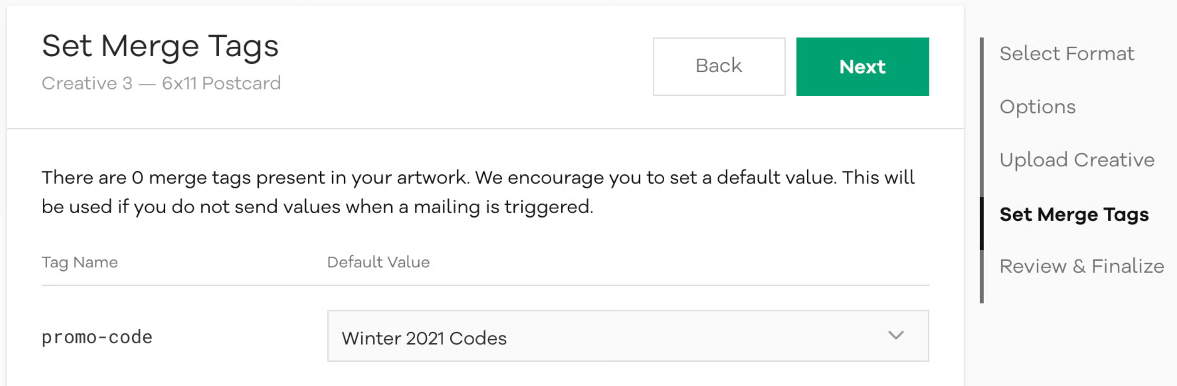1177x386 pixels.
Task: Click the green Next button
Action: [862, 67]
